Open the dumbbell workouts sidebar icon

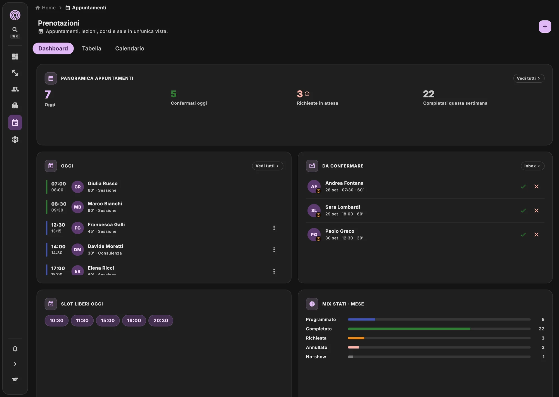pos(15,73)
